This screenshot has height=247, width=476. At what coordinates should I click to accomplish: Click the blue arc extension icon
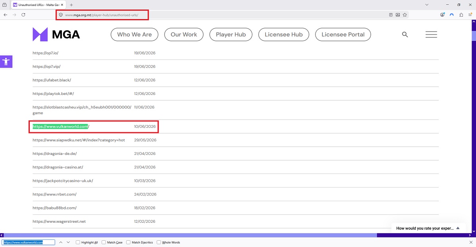451,15
